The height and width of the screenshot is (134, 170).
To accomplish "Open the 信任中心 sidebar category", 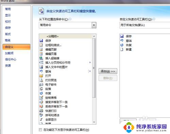I will point(11,59).
